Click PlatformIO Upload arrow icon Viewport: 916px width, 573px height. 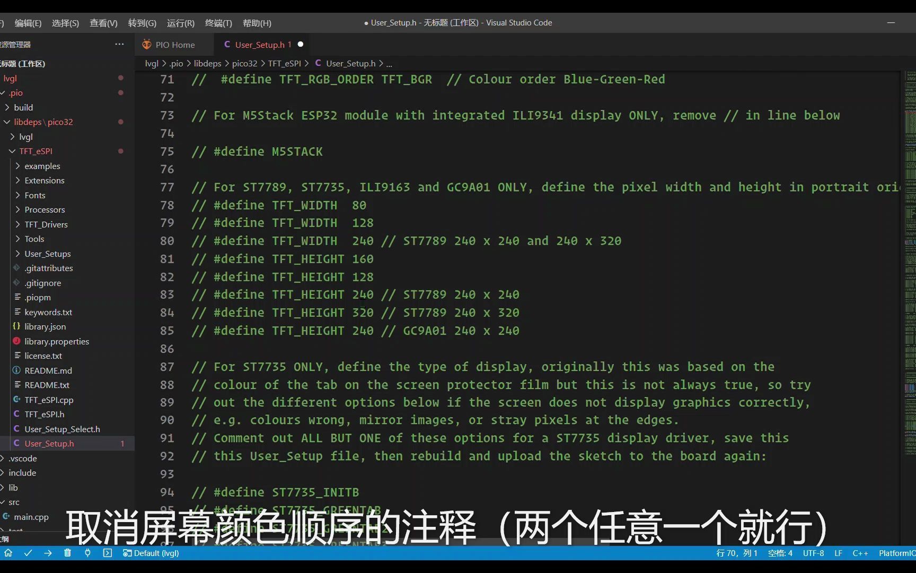48,553
